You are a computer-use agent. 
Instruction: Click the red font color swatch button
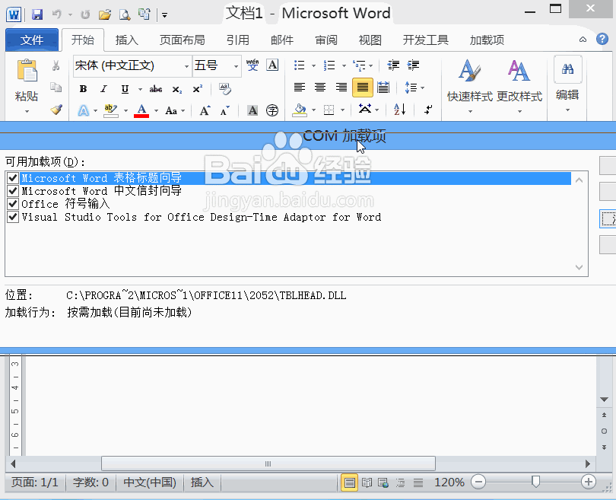click(x=141, y=110)
